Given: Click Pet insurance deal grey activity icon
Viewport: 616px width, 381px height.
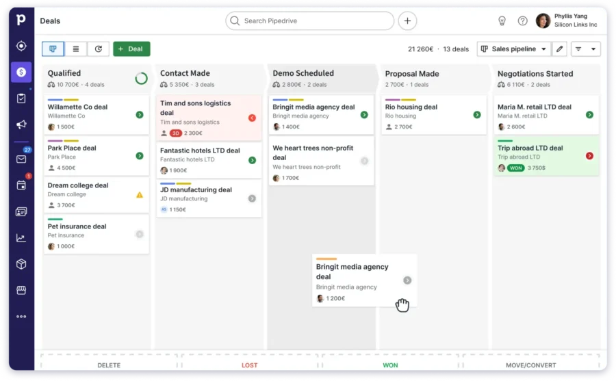Looking at the screenshot, I should pyautogui.click(x=140, y=235).
